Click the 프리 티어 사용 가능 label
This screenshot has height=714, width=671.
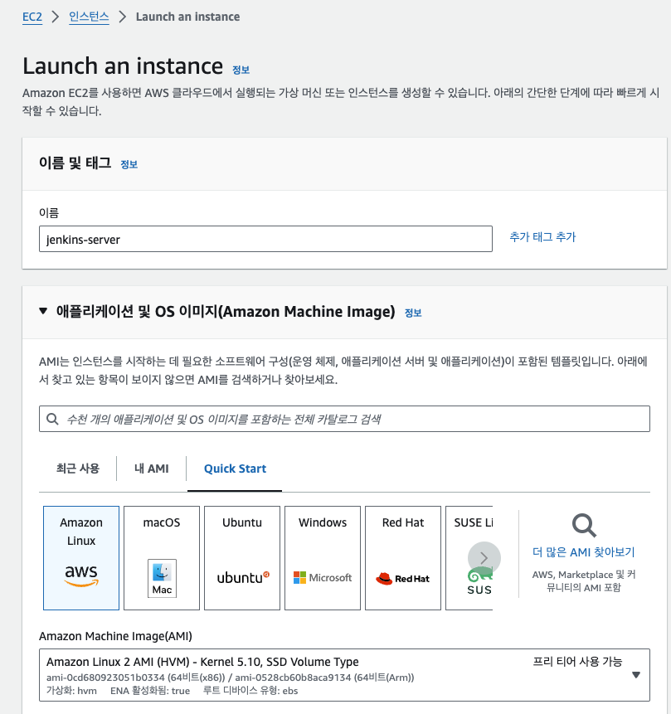pos(577,662)
